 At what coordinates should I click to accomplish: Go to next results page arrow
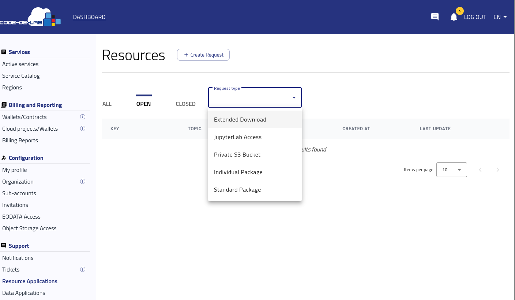tap(498, 170)
